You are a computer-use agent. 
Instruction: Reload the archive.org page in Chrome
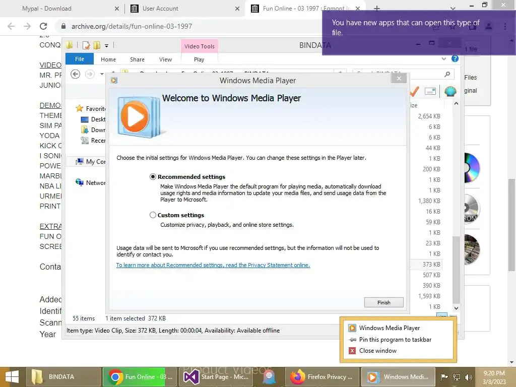[x=43, y=26]
